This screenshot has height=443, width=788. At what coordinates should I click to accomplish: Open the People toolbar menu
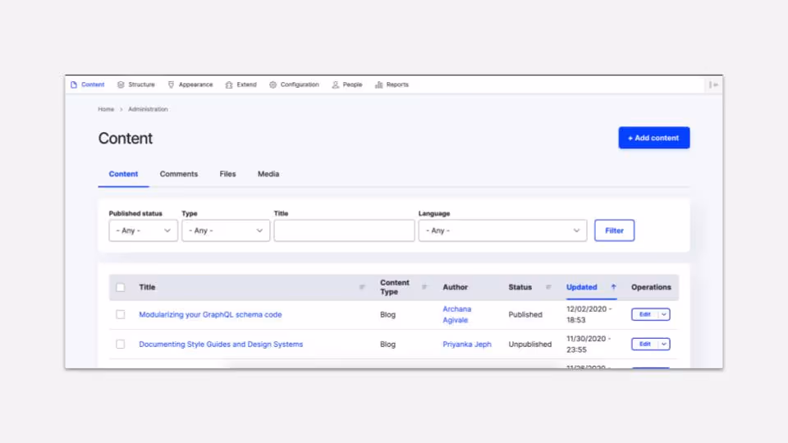346,84
